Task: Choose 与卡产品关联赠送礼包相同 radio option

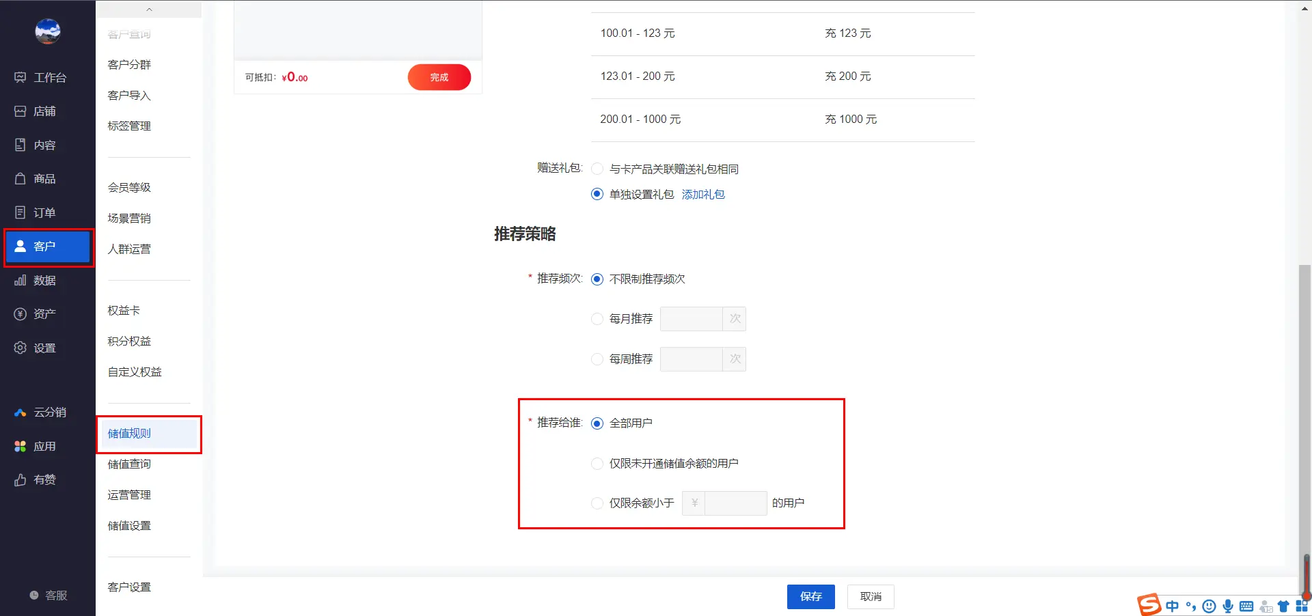Action: pyautogui.click(x=597, y=169)
